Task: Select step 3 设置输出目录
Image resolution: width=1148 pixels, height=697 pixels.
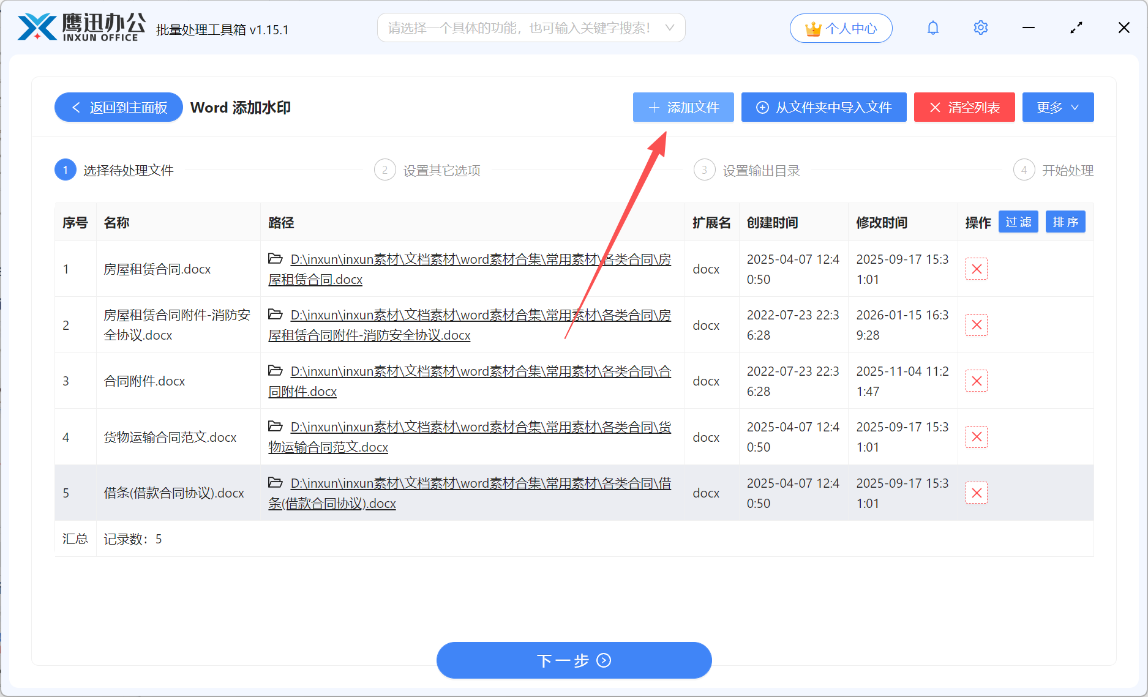Action: coord(747,170)
